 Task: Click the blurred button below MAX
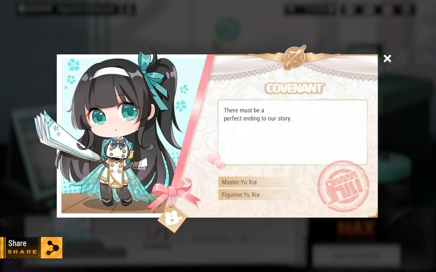pos(356,255)
